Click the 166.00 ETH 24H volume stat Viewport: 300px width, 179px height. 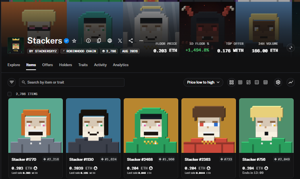(265, 50)
